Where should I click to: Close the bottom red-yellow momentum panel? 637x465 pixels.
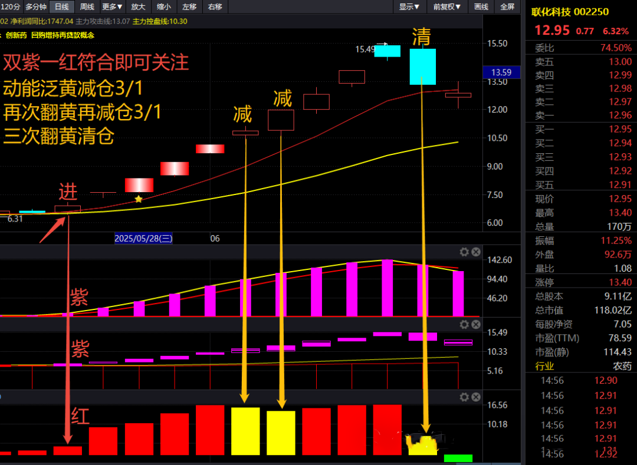click(x=475, y=397)
